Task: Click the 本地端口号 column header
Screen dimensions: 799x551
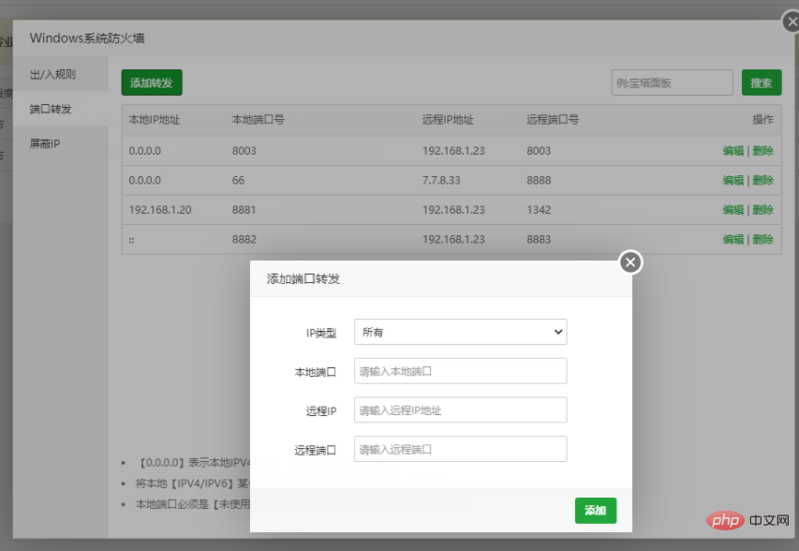Action: pos(259,120)
